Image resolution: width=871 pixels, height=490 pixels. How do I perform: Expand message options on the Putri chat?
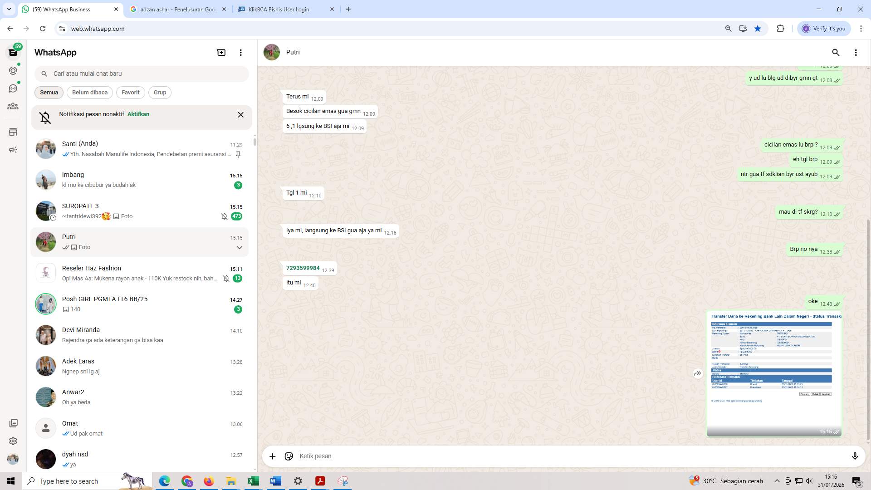tap(240, 247)
